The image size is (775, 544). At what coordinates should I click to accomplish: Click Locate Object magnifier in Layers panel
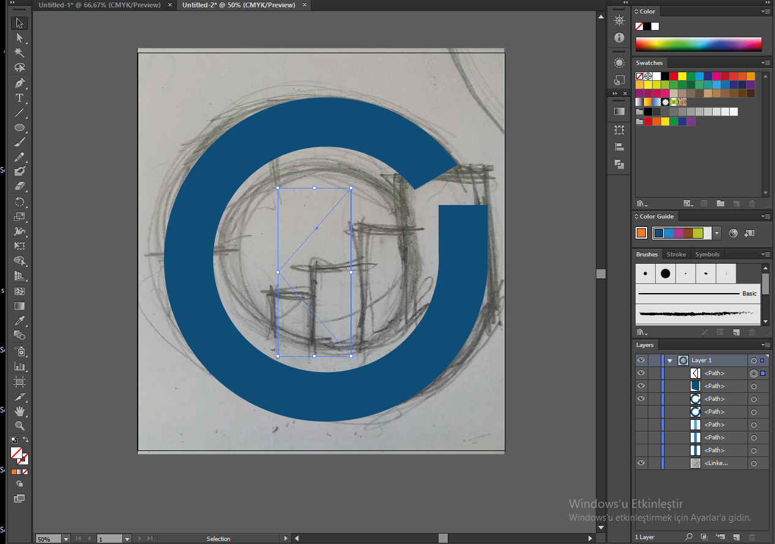(x=689, y=537)
